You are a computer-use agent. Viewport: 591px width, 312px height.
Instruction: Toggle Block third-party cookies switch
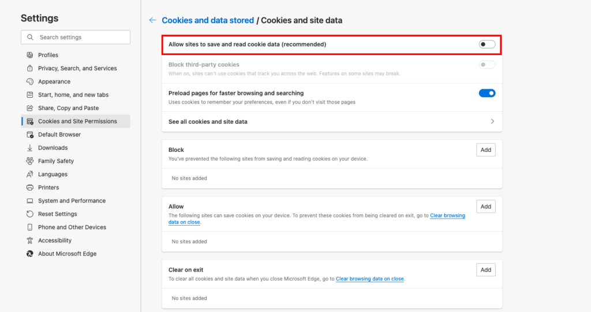point(487,64)
